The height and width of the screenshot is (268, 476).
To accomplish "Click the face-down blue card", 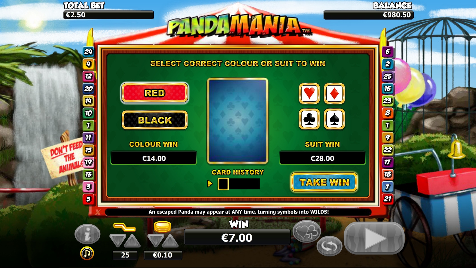I will (238, 121).
